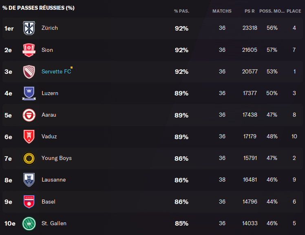Sort by the % PAS. column header

(181, 11)
